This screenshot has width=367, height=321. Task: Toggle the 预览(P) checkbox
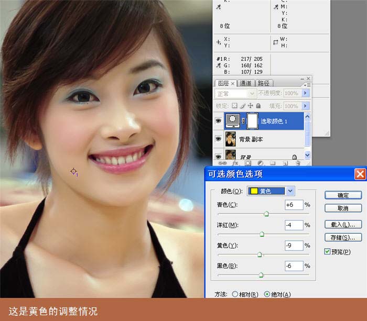pyautogui.click(x=327, y=251)
